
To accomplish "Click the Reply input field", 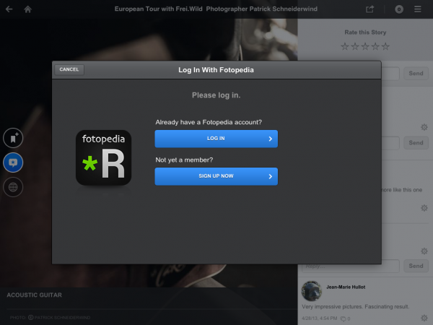I will pos(350,266).
